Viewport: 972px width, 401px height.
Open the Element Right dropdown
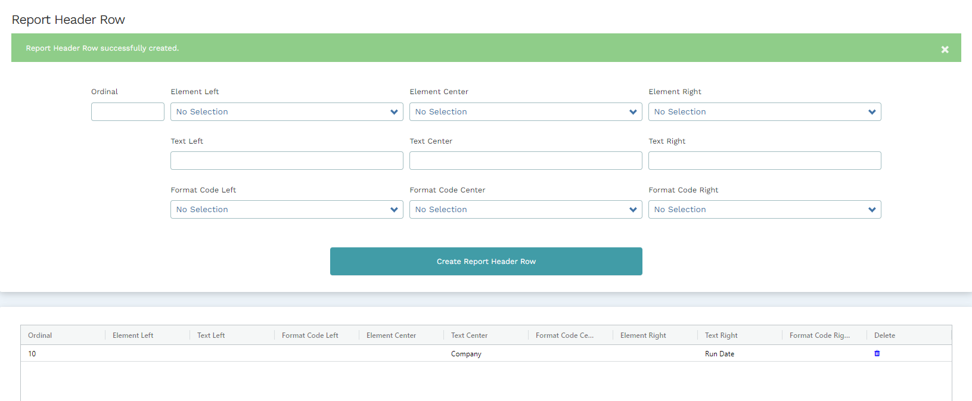coord(764,112)
